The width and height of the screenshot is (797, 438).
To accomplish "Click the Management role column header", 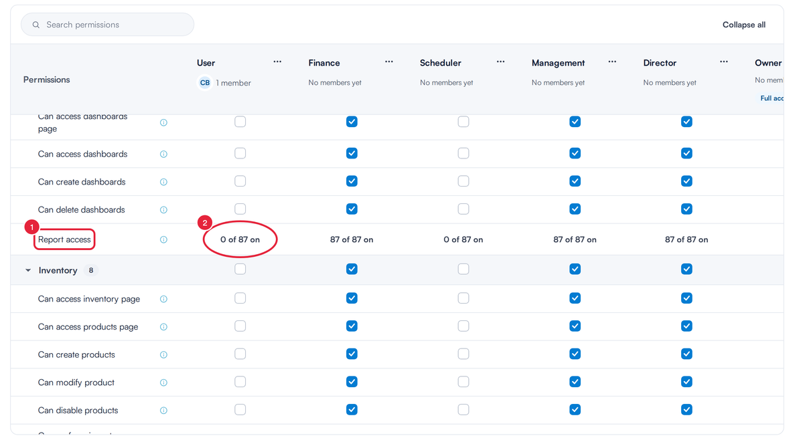I will 558,63.
